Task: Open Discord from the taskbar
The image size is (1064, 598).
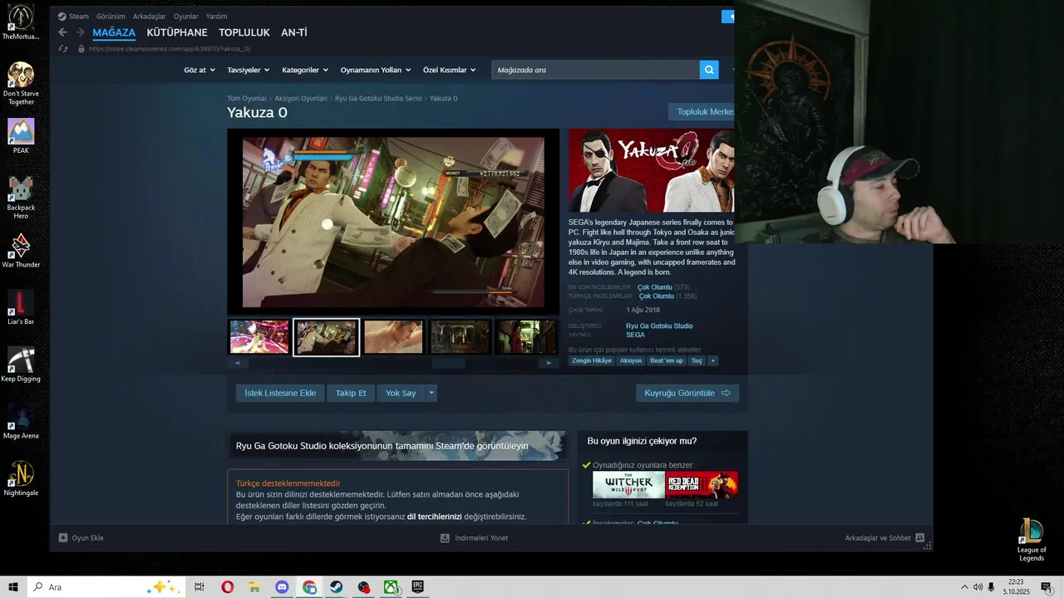Action: pos(282,587)
